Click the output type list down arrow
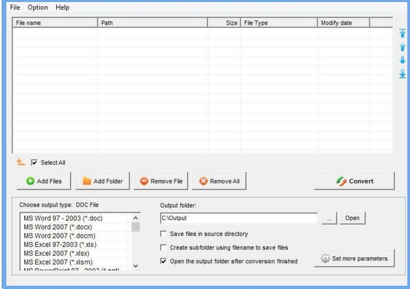410x289 pixels. (x=136, y=266)
